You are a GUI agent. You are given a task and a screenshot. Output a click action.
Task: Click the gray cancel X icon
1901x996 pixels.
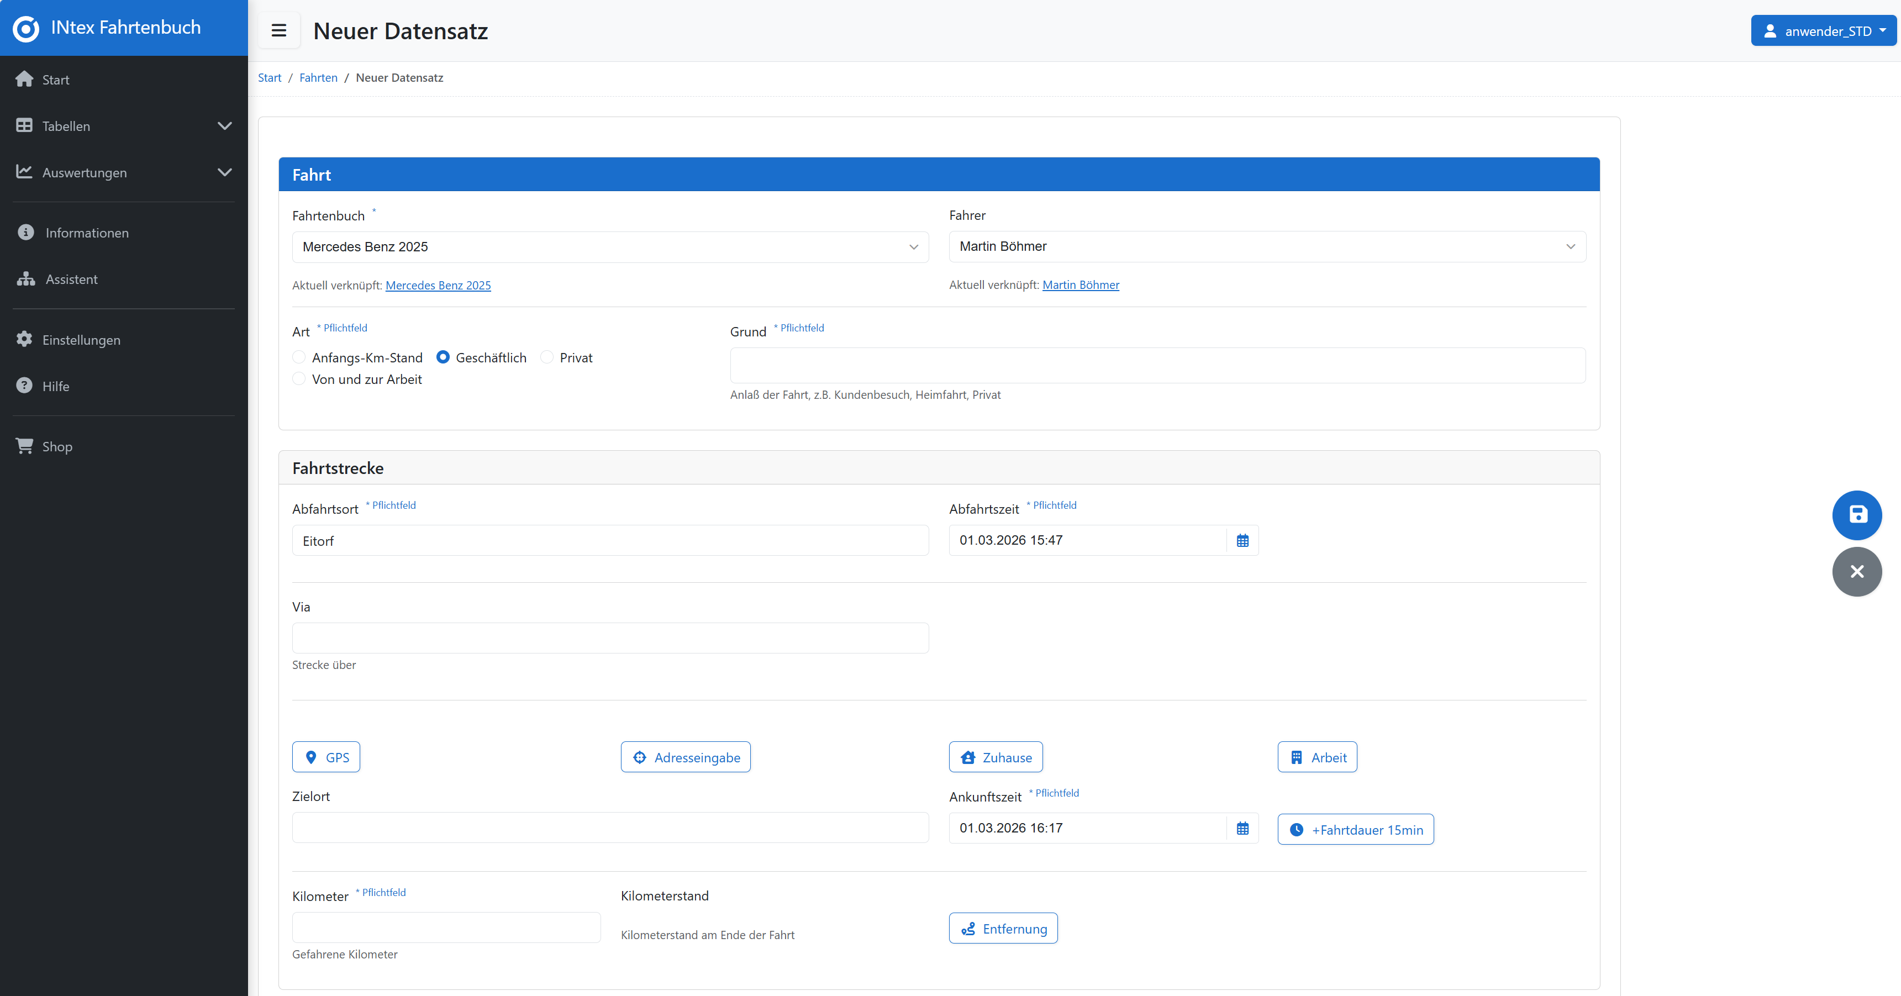1857,571
